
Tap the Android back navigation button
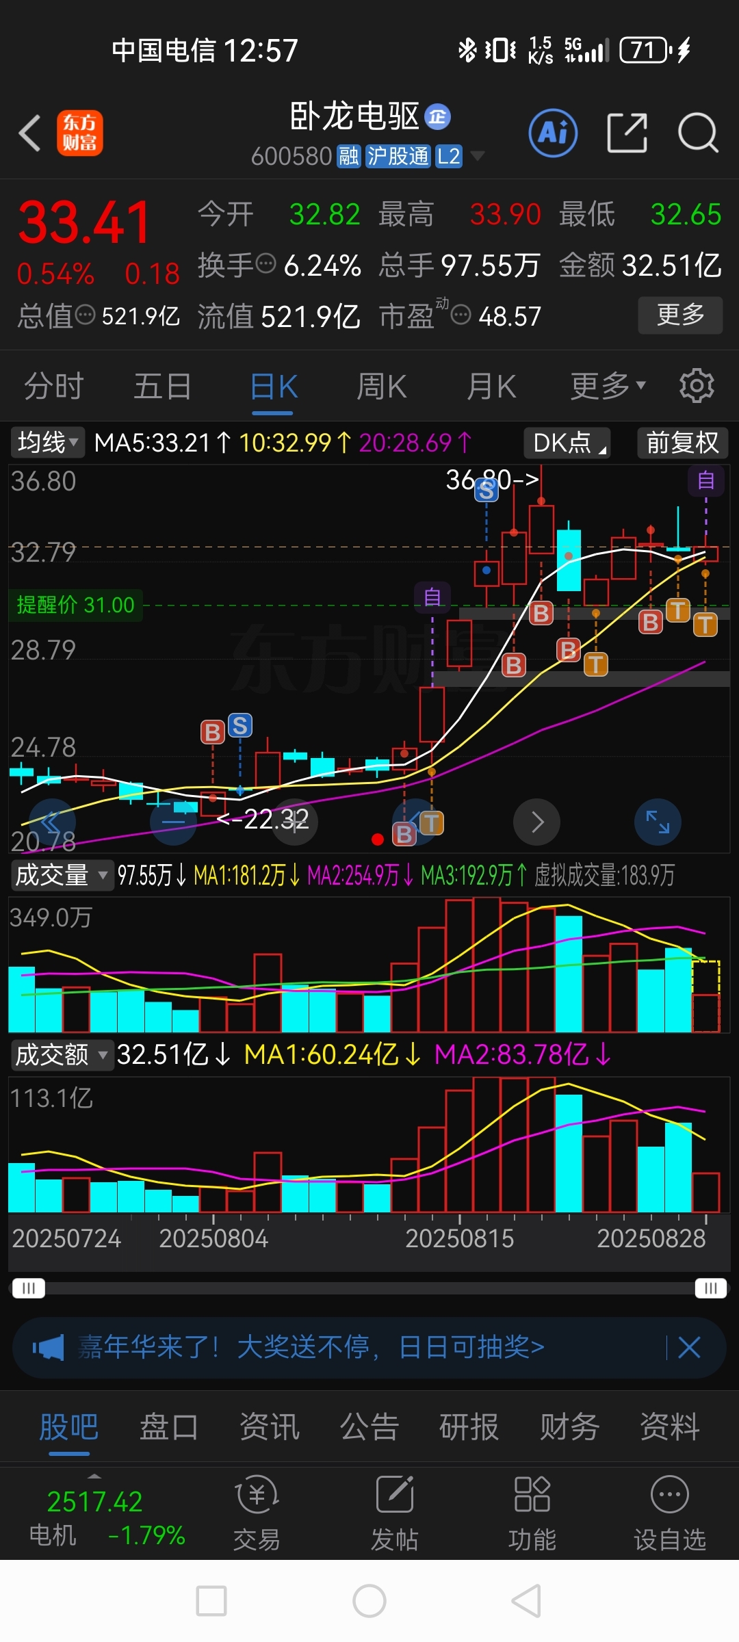(x=526, y=1601)
